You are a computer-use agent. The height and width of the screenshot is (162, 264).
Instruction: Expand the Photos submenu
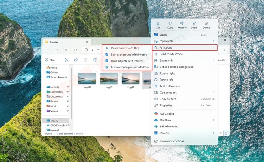(x=184, y=133)
